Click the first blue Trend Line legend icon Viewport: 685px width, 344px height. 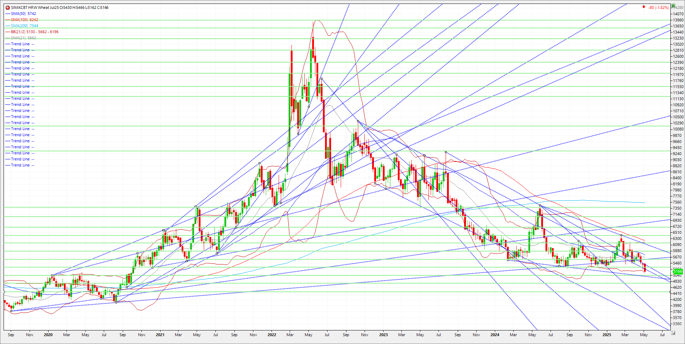[8, 44]
